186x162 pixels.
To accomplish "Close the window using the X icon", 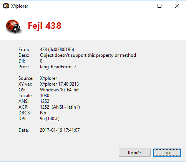I will [177, 6].
